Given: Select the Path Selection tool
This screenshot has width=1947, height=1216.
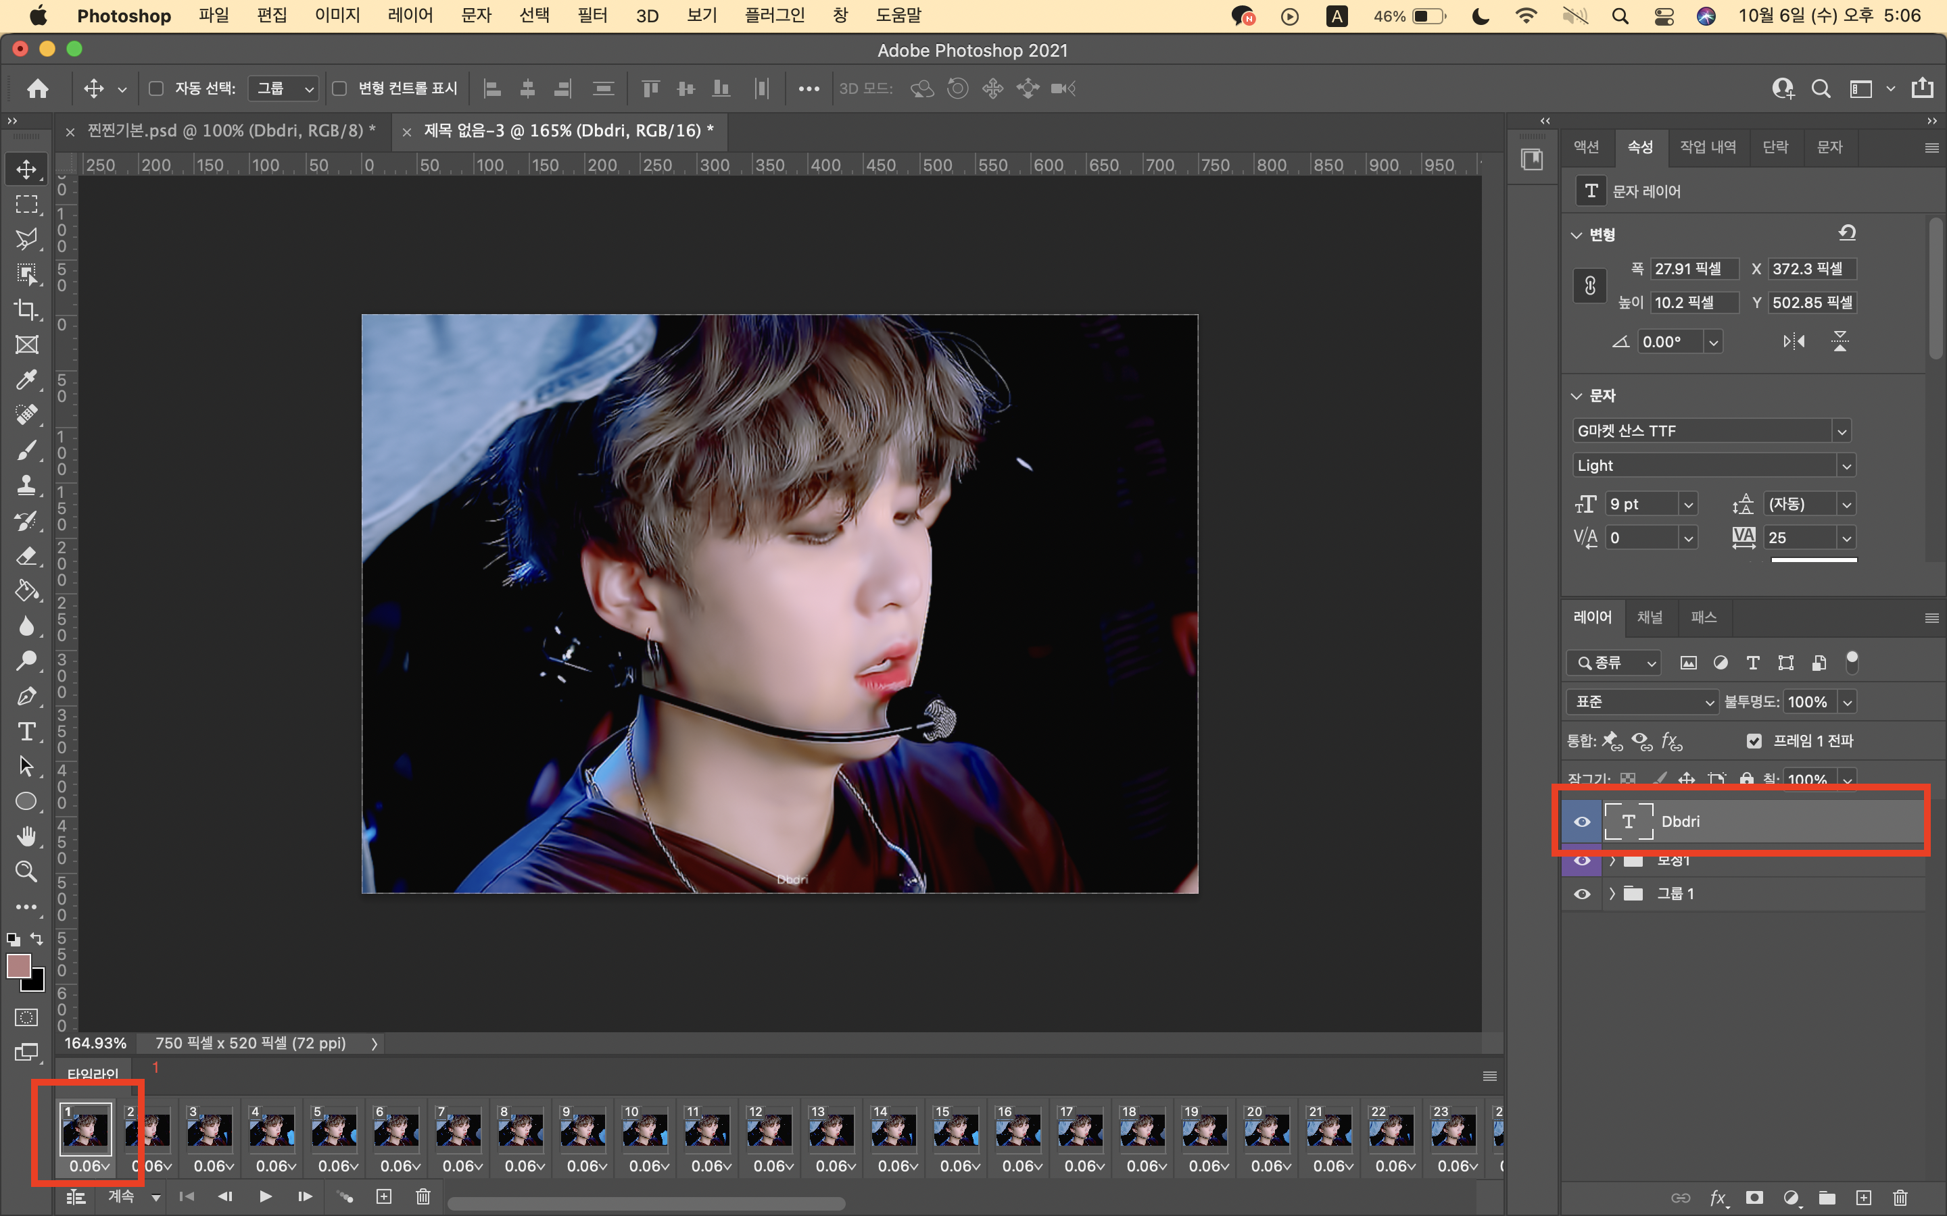Looking at the screenshot, I should click(26, 767).
